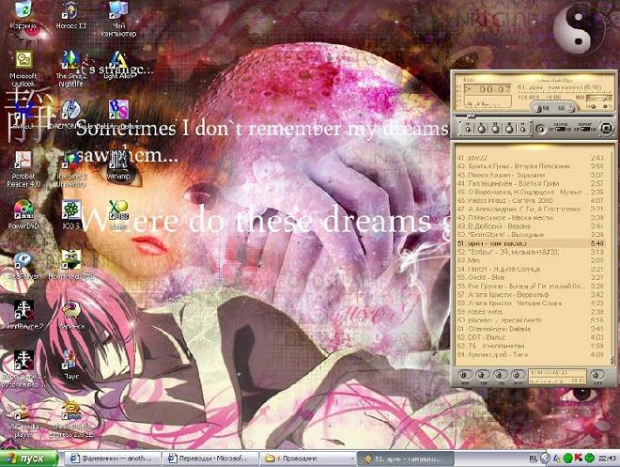Open the RealPlayer desktop shortcut
This screenshot has width=620, height=467.
pos(23,266)
